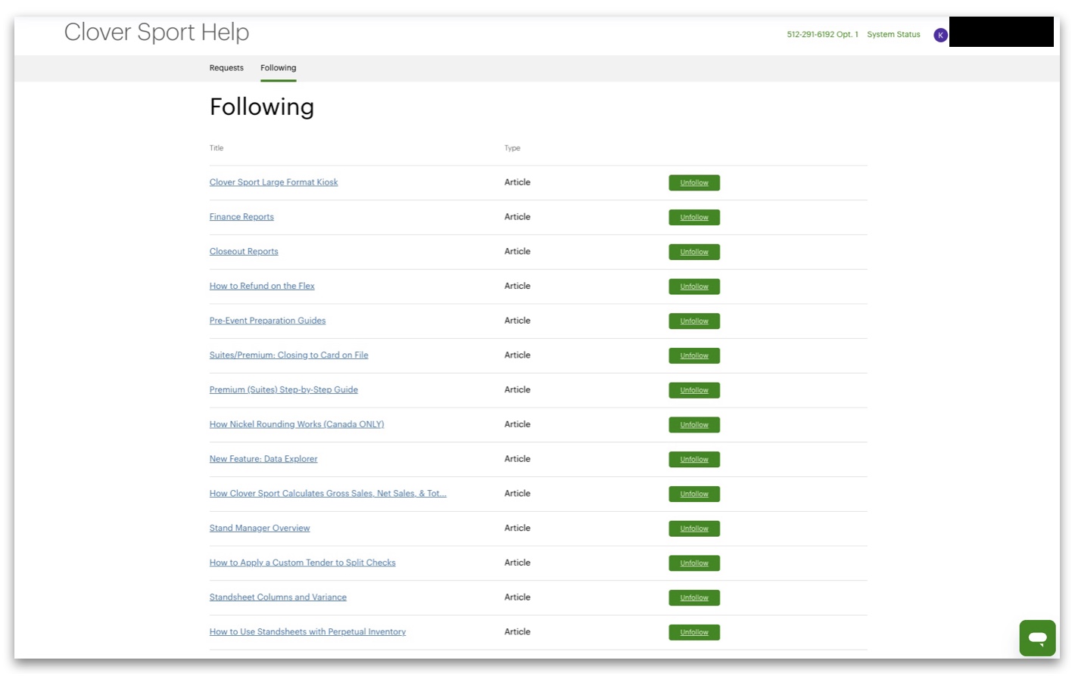Screen dimensions: 1075x679
Task: Unfollow Pre-Event Preparation Guides
Action: (694, 321)
